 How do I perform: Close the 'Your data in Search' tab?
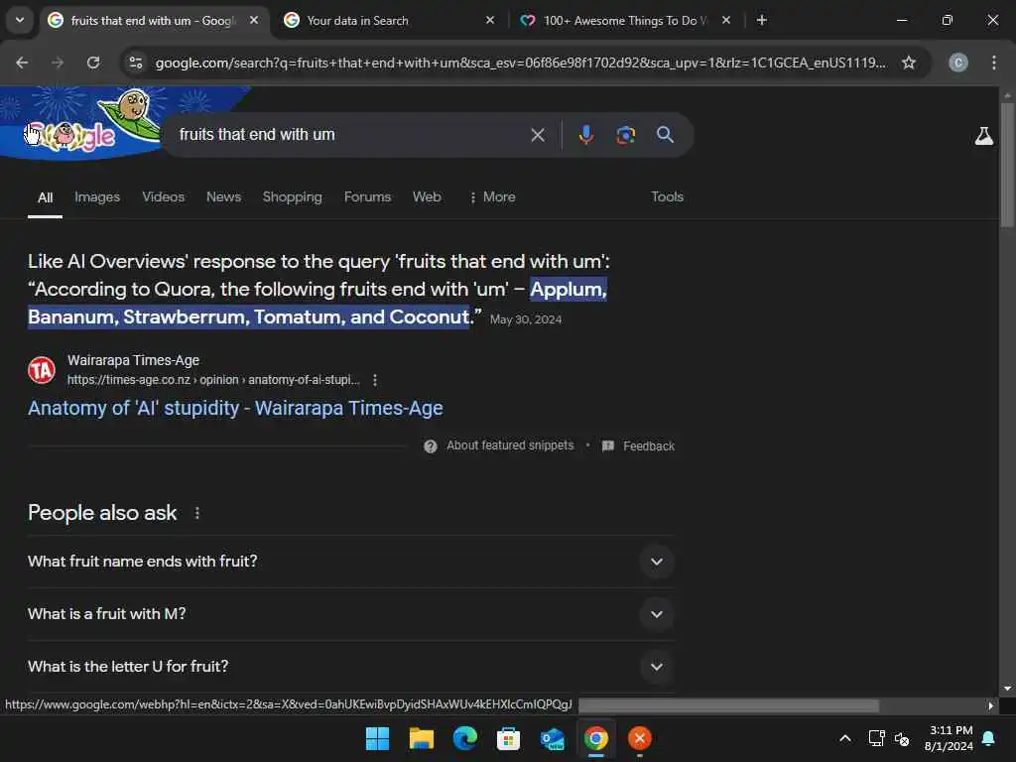[490, 20]
